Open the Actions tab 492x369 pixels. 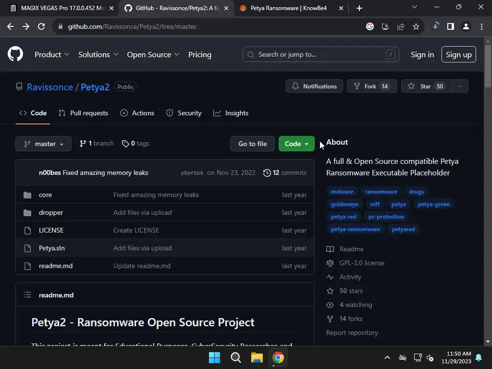(137, 113)
